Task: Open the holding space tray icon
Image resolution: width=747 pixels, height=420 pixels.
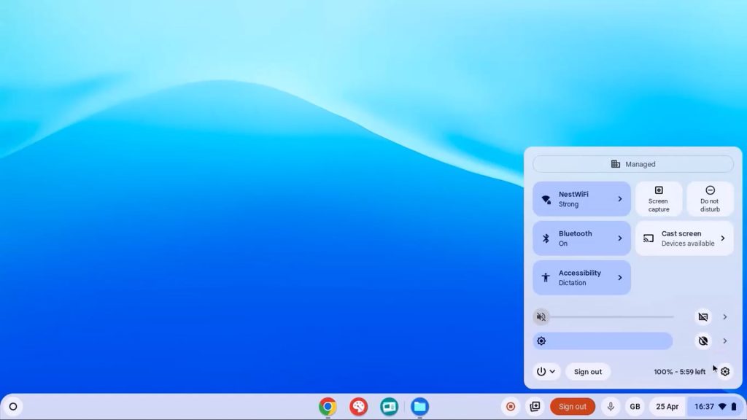Action: [535, 407]
